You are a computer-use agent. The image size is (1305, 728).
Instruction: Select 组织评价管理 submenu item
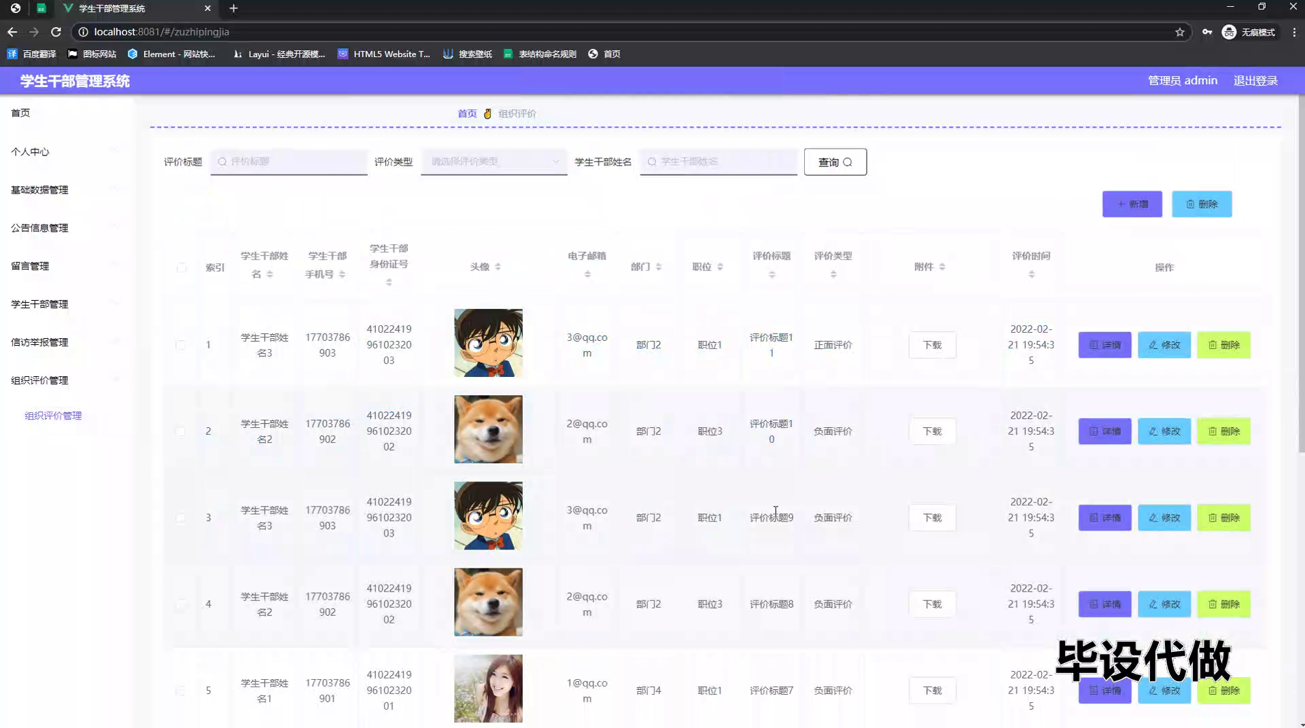(x=53, y=416)
